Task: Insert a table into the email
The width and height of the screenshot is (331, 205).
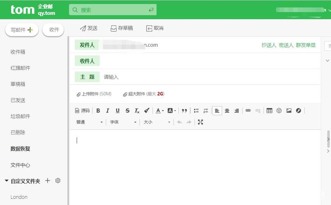Action: pos(269,111)
